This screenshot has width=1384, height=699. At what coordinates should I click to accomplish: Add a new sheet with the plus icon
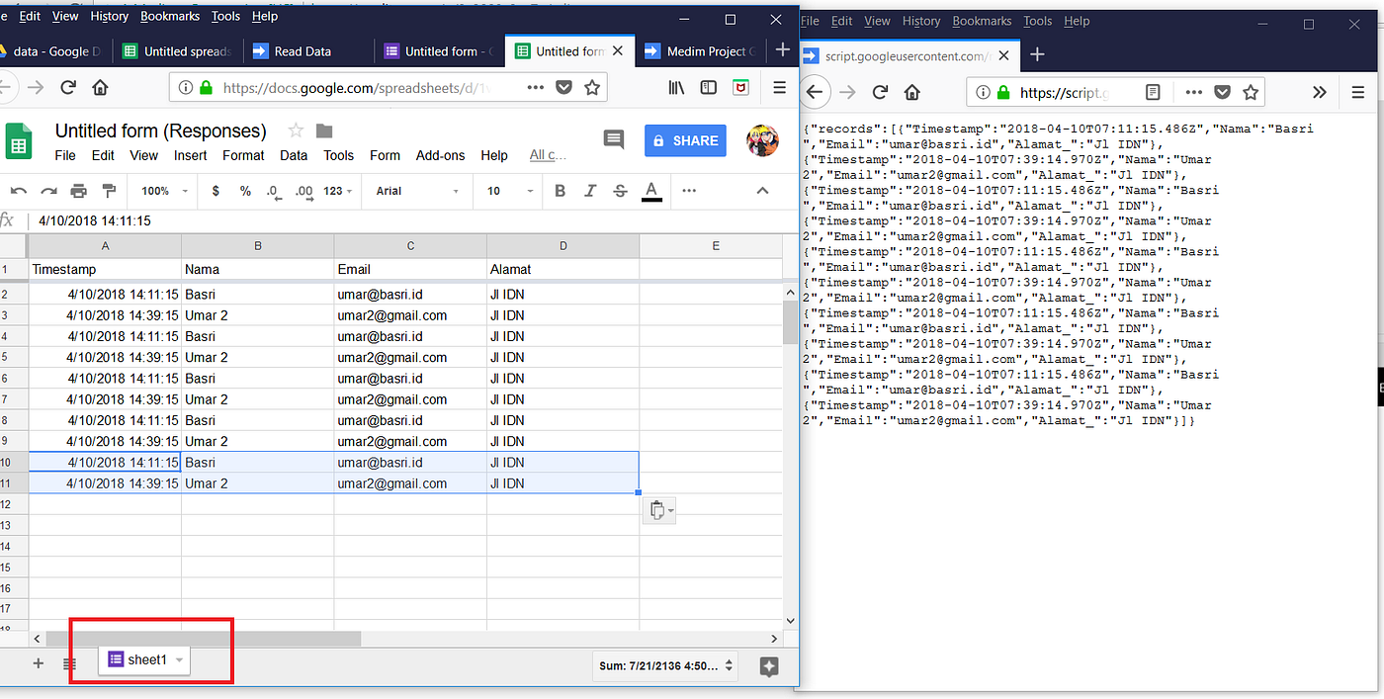click(x=38, y=663)
